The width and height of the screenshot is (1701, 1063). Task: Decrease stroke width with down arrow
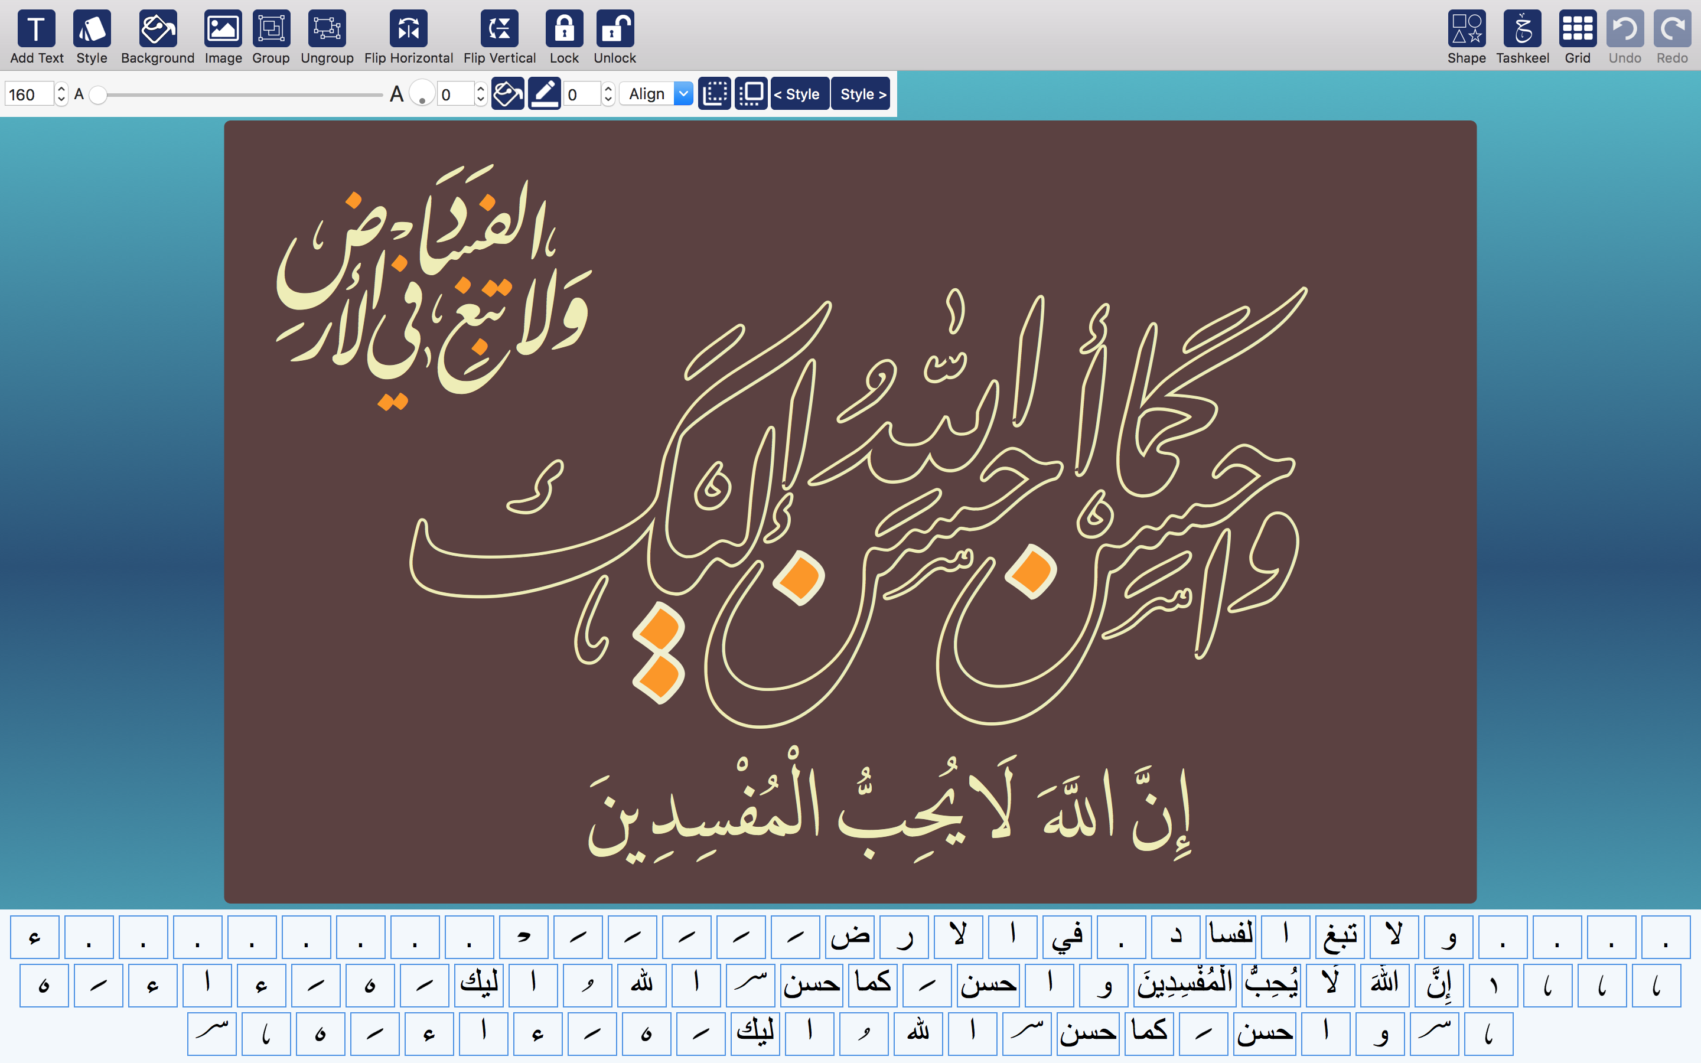[x=608, y=100]
